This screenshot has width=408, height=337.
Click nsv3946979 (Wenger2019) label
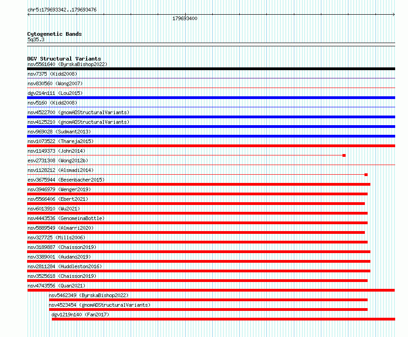click(59, 189)
